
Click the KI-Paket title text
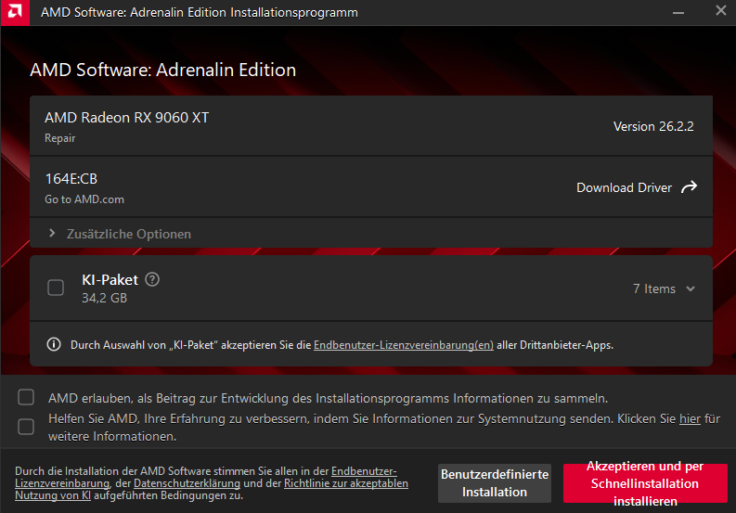pos(110,280)
